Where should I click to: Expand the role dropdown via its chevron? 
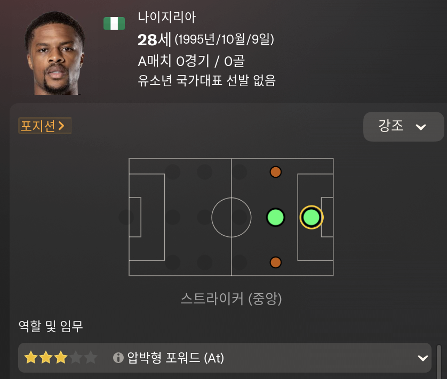pos(423,358)
